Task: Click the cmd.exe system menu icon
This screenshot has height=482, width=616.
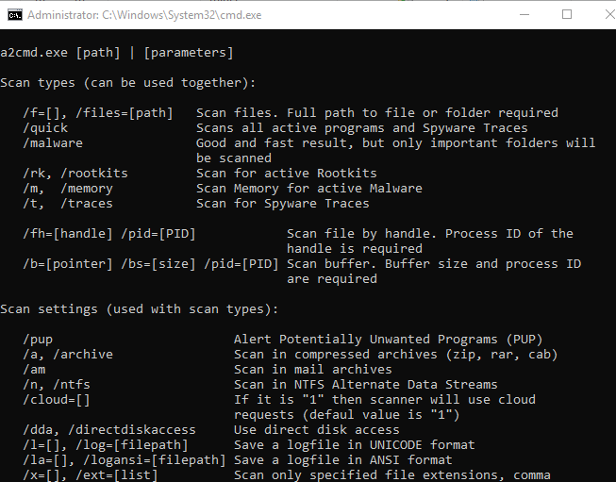Action: (x=15, y=15)
